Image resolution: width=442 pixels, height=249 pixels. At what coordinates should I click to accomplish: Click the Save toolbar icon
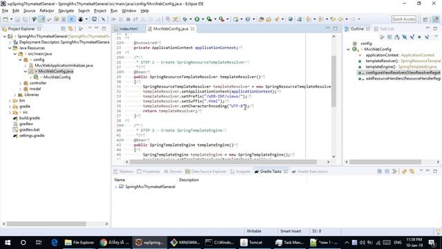pyautogui.click(x=17, y=19)
